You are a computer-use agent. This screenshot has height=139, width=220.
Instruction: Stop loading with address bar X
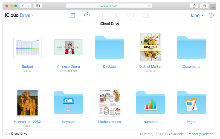[149, 6]
